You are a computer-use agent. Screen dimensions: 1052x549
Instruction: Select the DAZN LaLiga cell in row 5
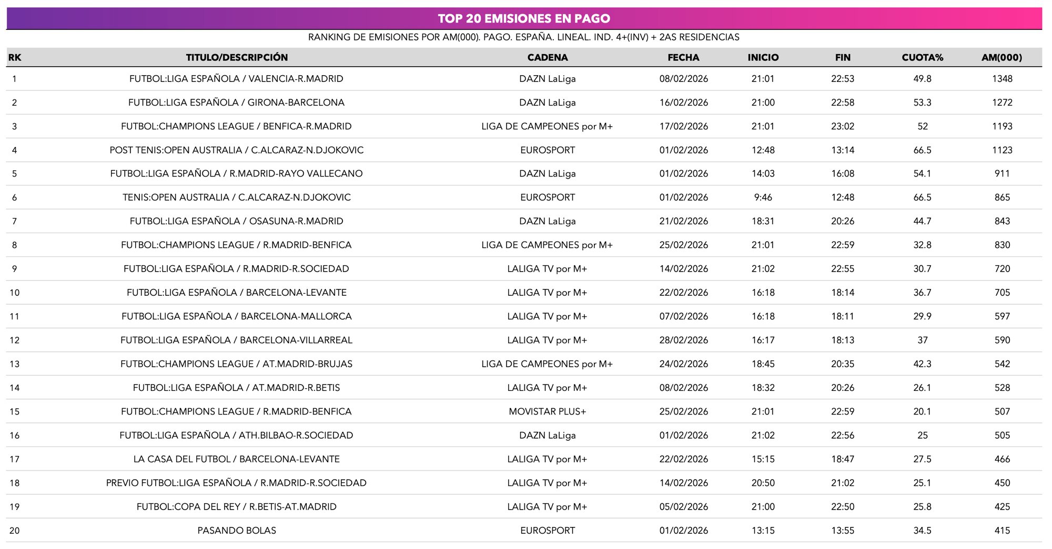547,173
